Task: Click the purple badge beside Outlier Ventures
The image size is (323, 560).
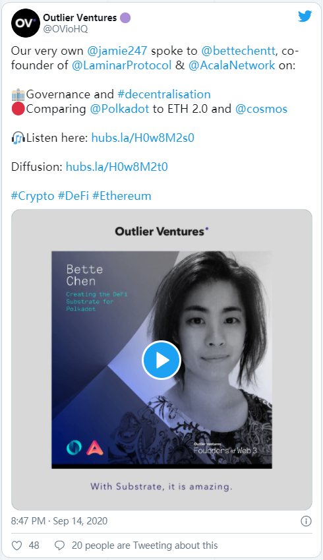Action: click(125, 18)
